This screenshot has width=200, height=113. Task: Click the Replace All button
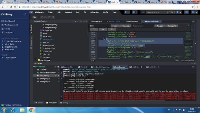(172, 26)
